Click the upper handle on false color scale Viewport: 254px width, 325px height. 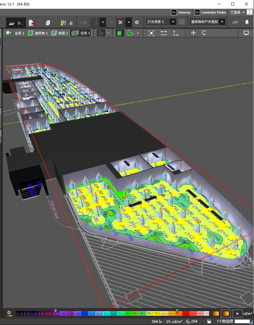coord(177,311)
